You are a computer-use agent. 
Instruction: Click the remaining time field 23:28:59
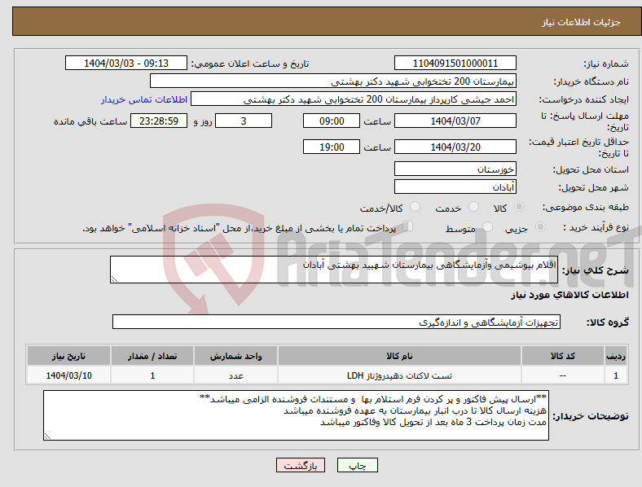(159, 121)
